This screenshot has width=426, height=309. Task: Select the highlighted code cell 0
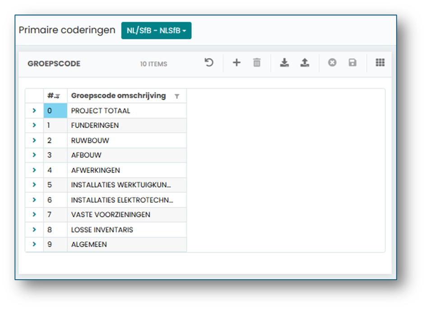(56, 111)
